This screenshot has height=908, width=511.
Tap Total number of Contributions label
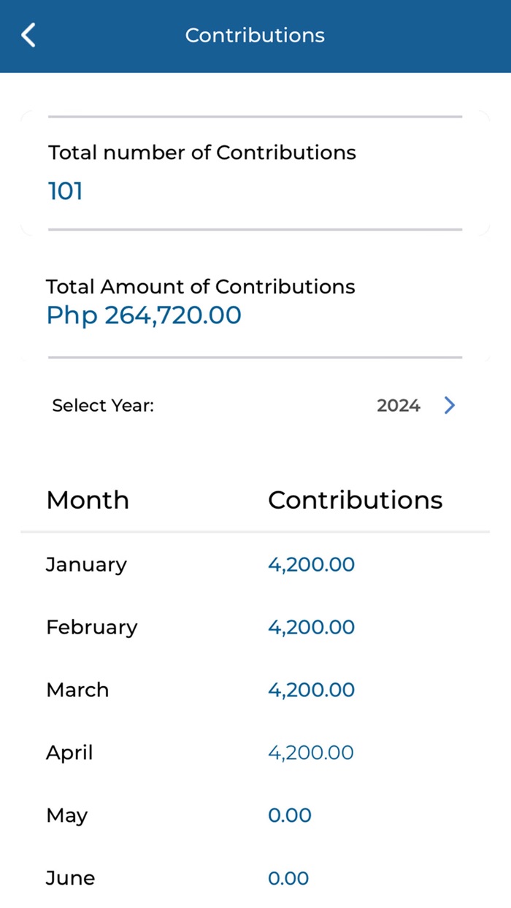coord(202,153)
